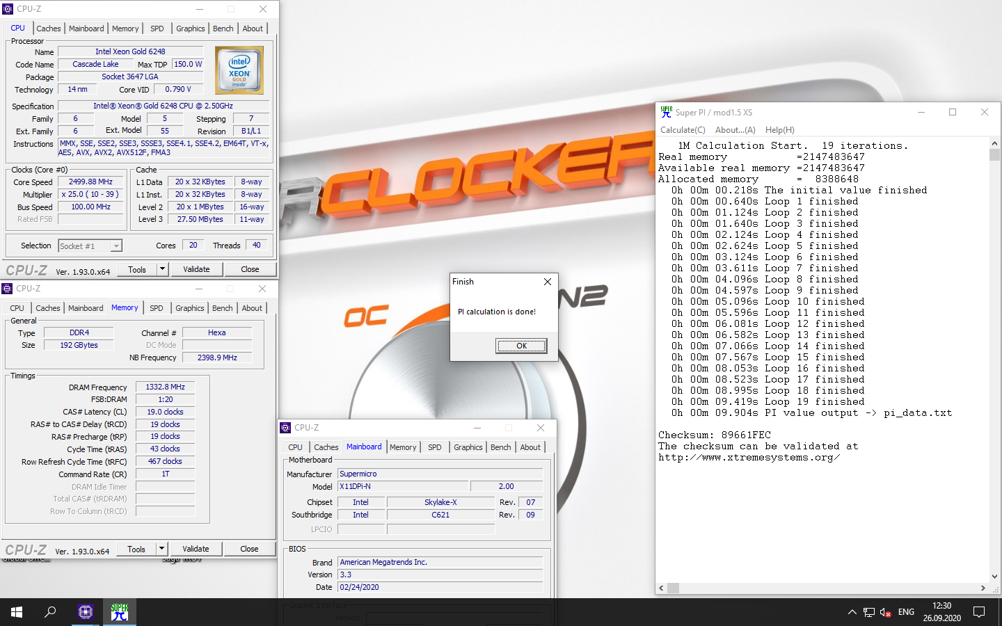Viewport: 1002px width, 626px height.
Task: Open Help(H) menu in Super PI
Action: [x=780, y=130]
